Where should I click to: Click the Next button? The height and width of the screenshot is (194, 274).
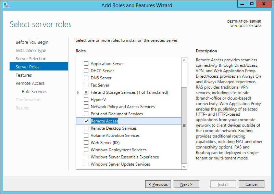pos(186,184)
